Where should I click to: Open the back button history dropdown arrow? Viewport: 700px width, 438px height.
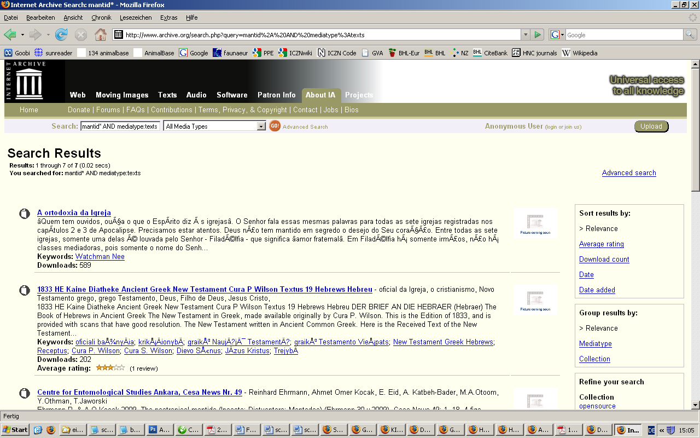(x=22, y=35)
